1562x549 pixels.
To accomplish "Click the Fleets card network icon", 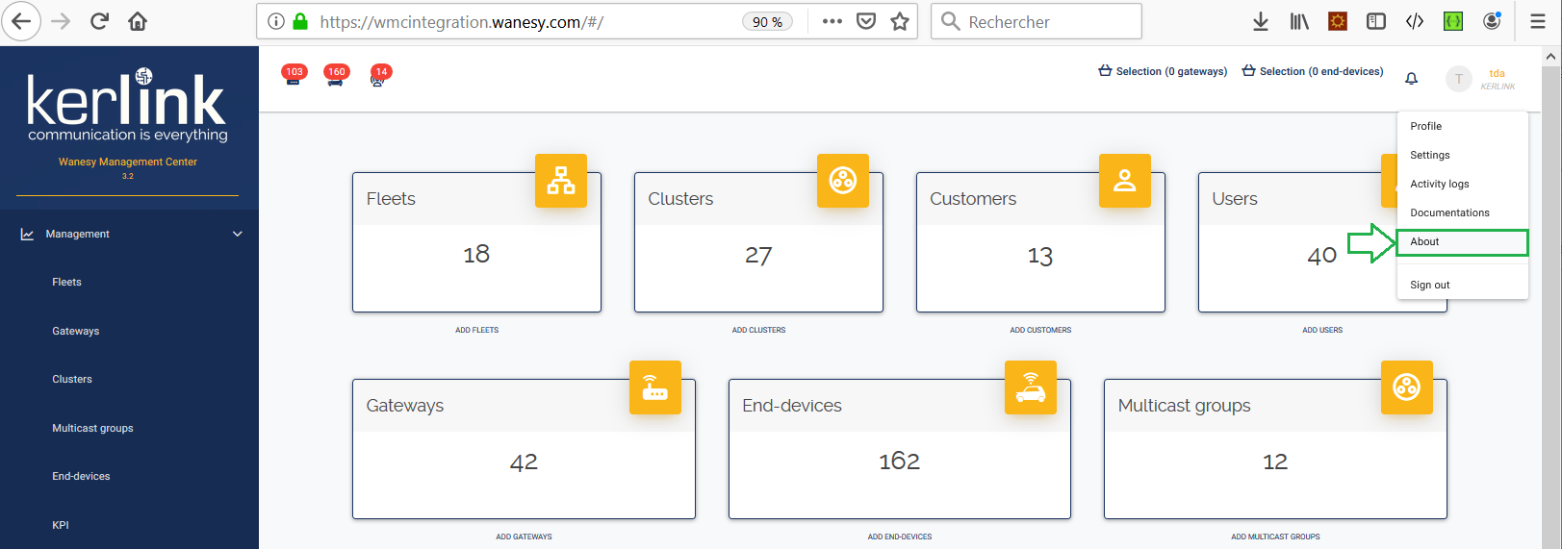I will (560, 181).
